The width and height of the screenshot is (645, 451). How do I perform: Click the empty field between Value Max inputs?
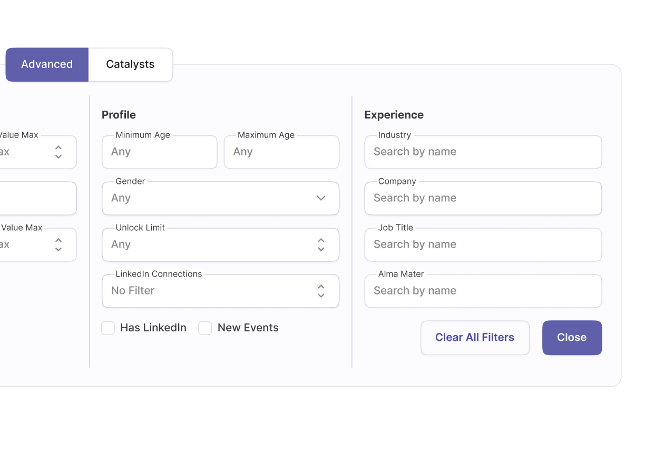pos(37,199)
